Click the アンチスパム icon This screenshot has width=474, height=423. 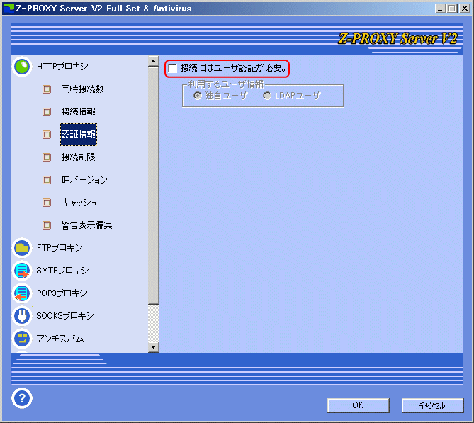(x=22, y=339)
